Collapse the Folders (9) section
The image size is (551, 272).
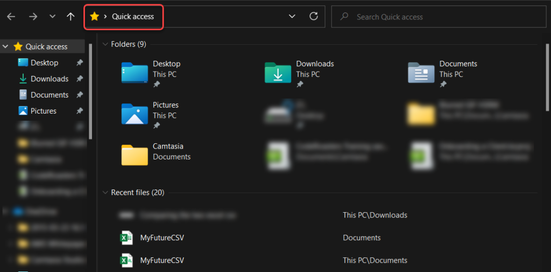104,44
